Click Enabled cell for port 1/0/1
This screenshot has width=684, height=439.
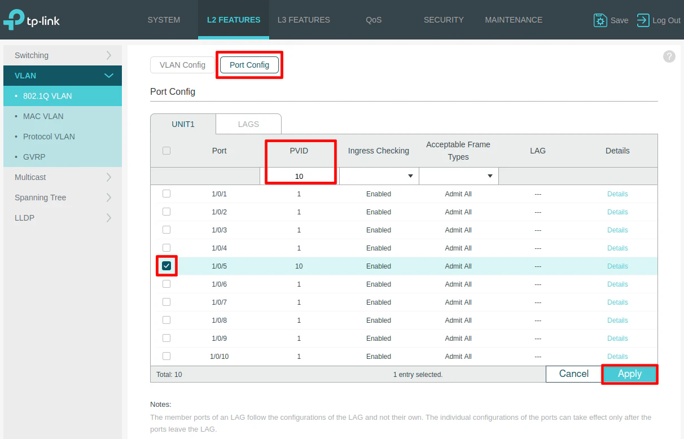click(x=379, y=194)
